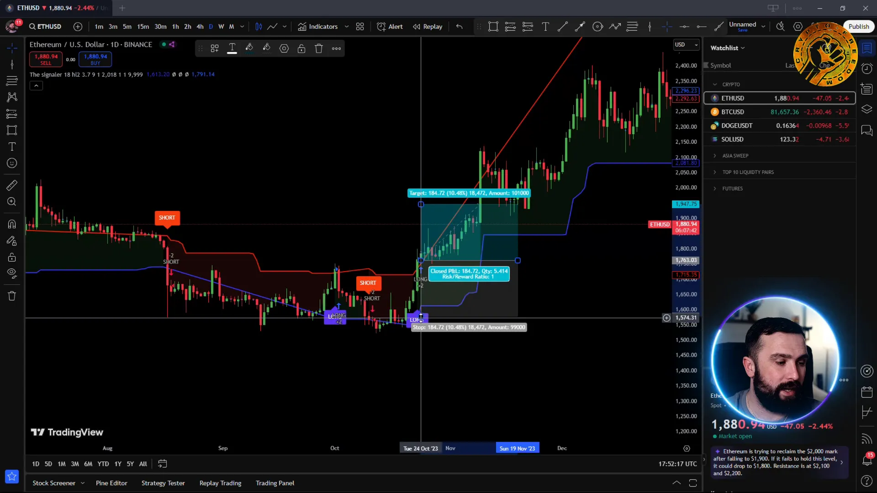This screenshot has height=493, width=877.
Task: Open drawing settings in floating toolbar
Action: 284,48
